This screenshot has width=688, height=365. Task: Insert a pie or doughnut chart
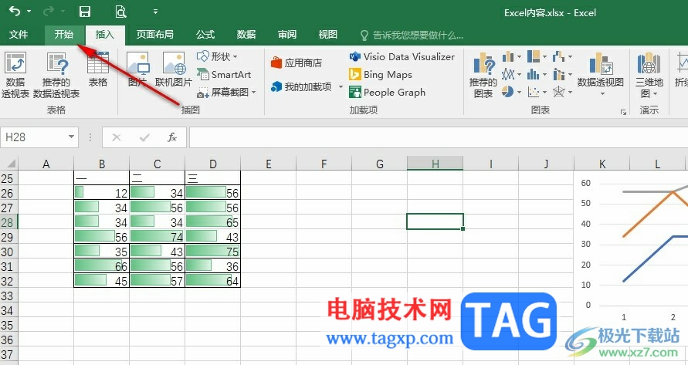[x=511, y=92]
